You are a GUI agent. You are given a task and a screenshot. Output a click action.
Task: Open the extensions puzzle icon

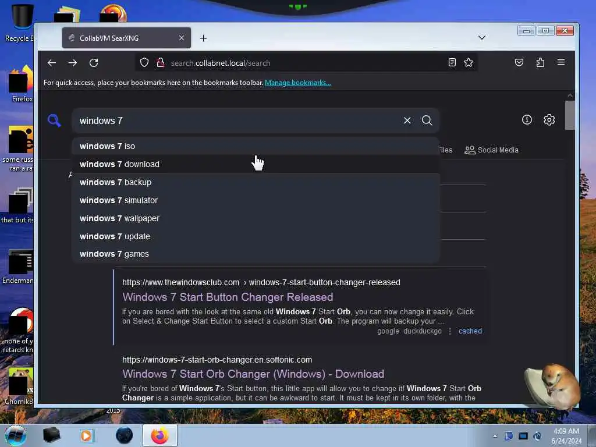[540, 62]
